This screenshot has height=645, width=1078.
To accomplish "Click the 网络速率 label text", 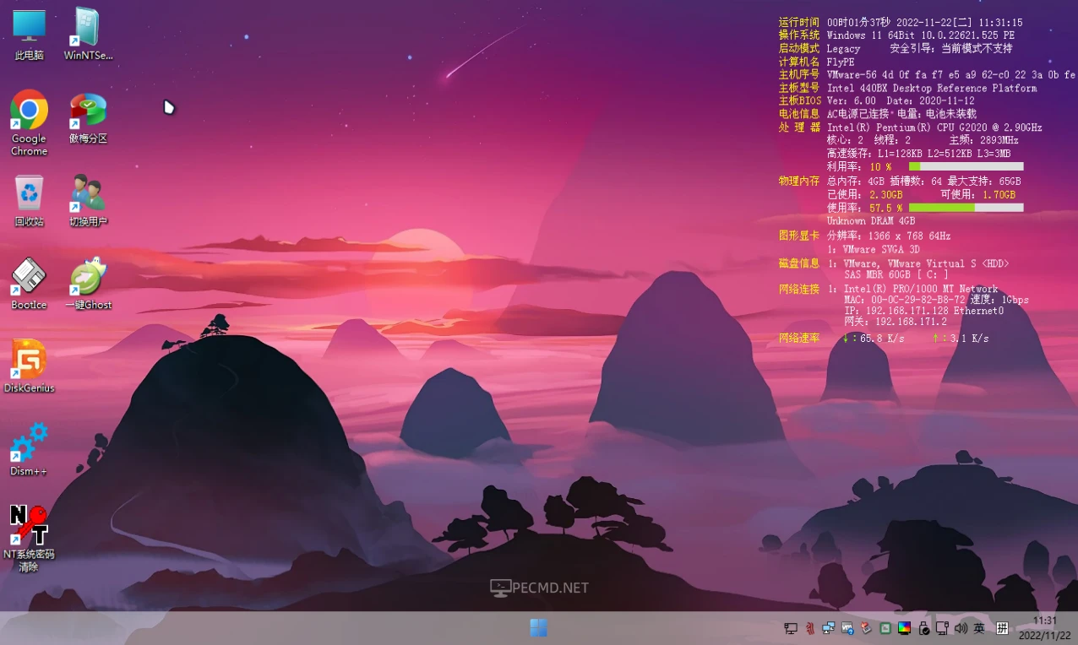I will 799,338.
